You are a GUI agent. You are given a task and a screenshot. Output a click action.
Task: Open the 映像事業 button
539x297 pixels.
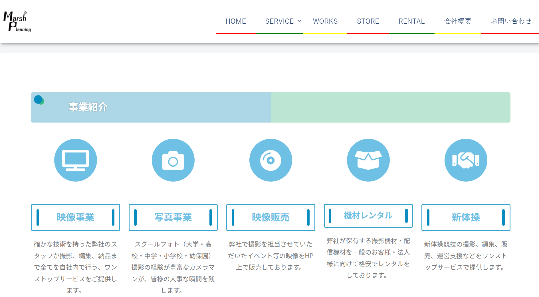tap(76, 217)
